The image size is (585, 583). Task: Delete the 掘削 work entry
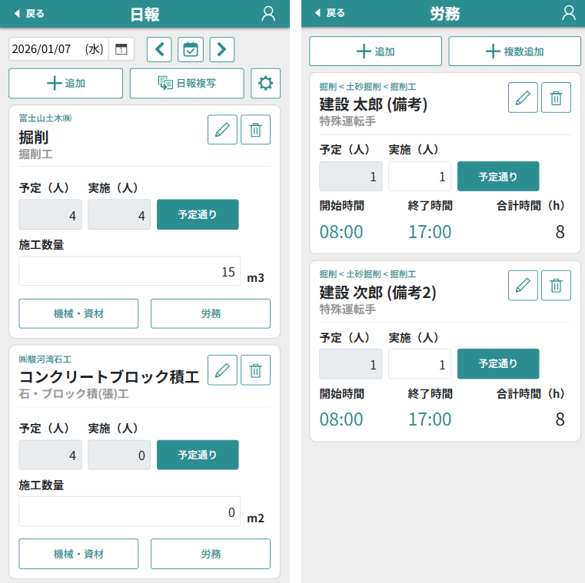pyautogui.click(x=255, y=129)
